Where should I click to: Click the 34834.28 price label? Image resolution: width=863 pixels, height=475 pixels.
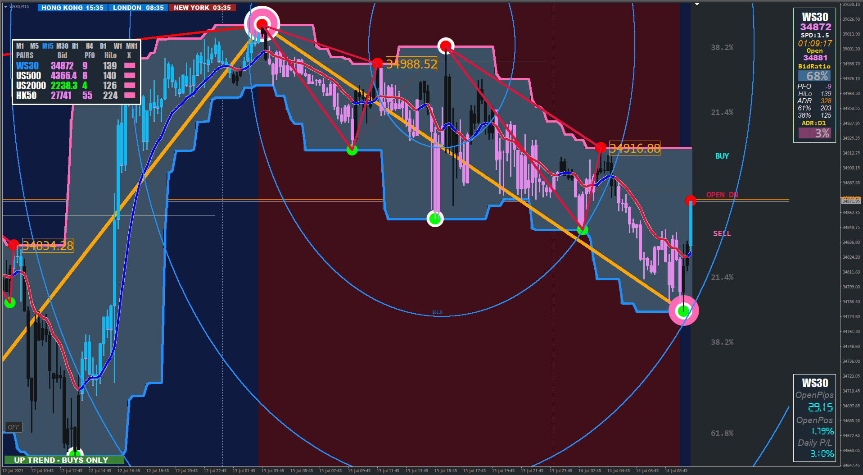pos(48,246)
